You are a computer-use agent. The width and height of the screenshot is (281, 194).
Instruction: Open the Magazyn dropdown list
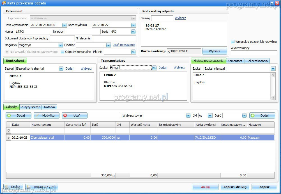click(61, 45)
